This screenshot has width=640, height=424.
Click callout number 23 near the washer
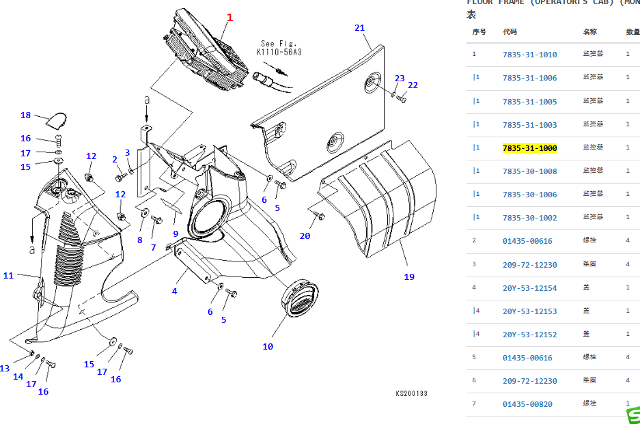point(400,78)
